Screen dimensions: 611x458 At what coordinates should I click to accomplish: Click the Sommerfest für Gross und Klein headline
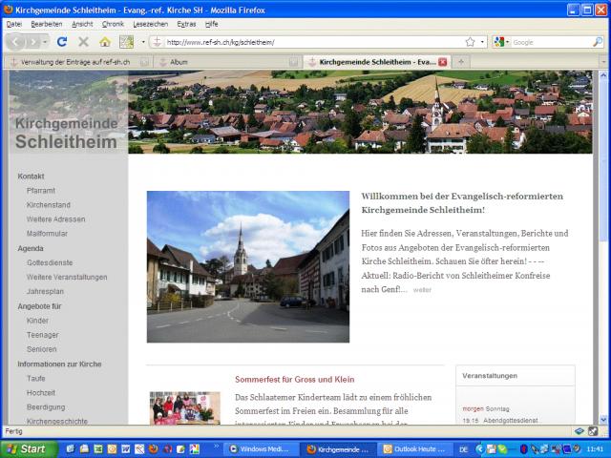(x=294, y=379)
